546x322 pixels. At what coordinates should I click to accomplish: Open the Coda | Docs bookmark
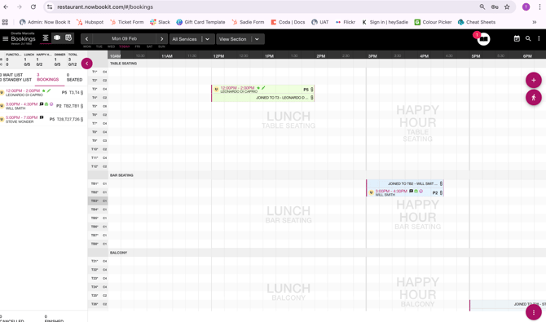click(x=288, y=22)
